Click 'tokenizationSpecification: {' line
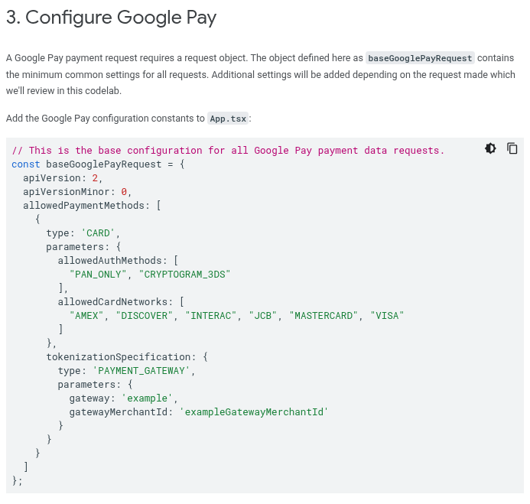530x504 pixels. 127,357
